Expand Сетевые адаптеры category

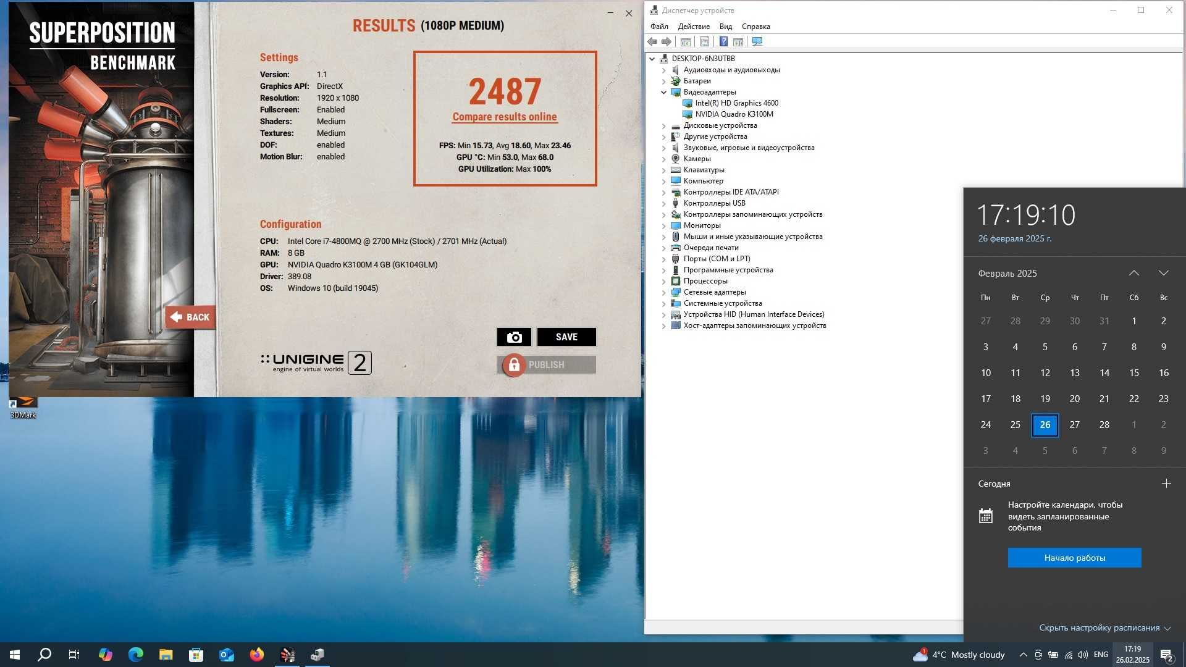(x=664, y=292)
